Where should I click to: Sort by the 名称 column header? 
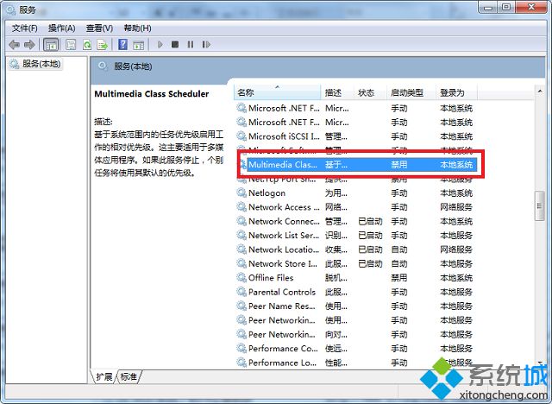pyautogui.click(x=278, y=92)
